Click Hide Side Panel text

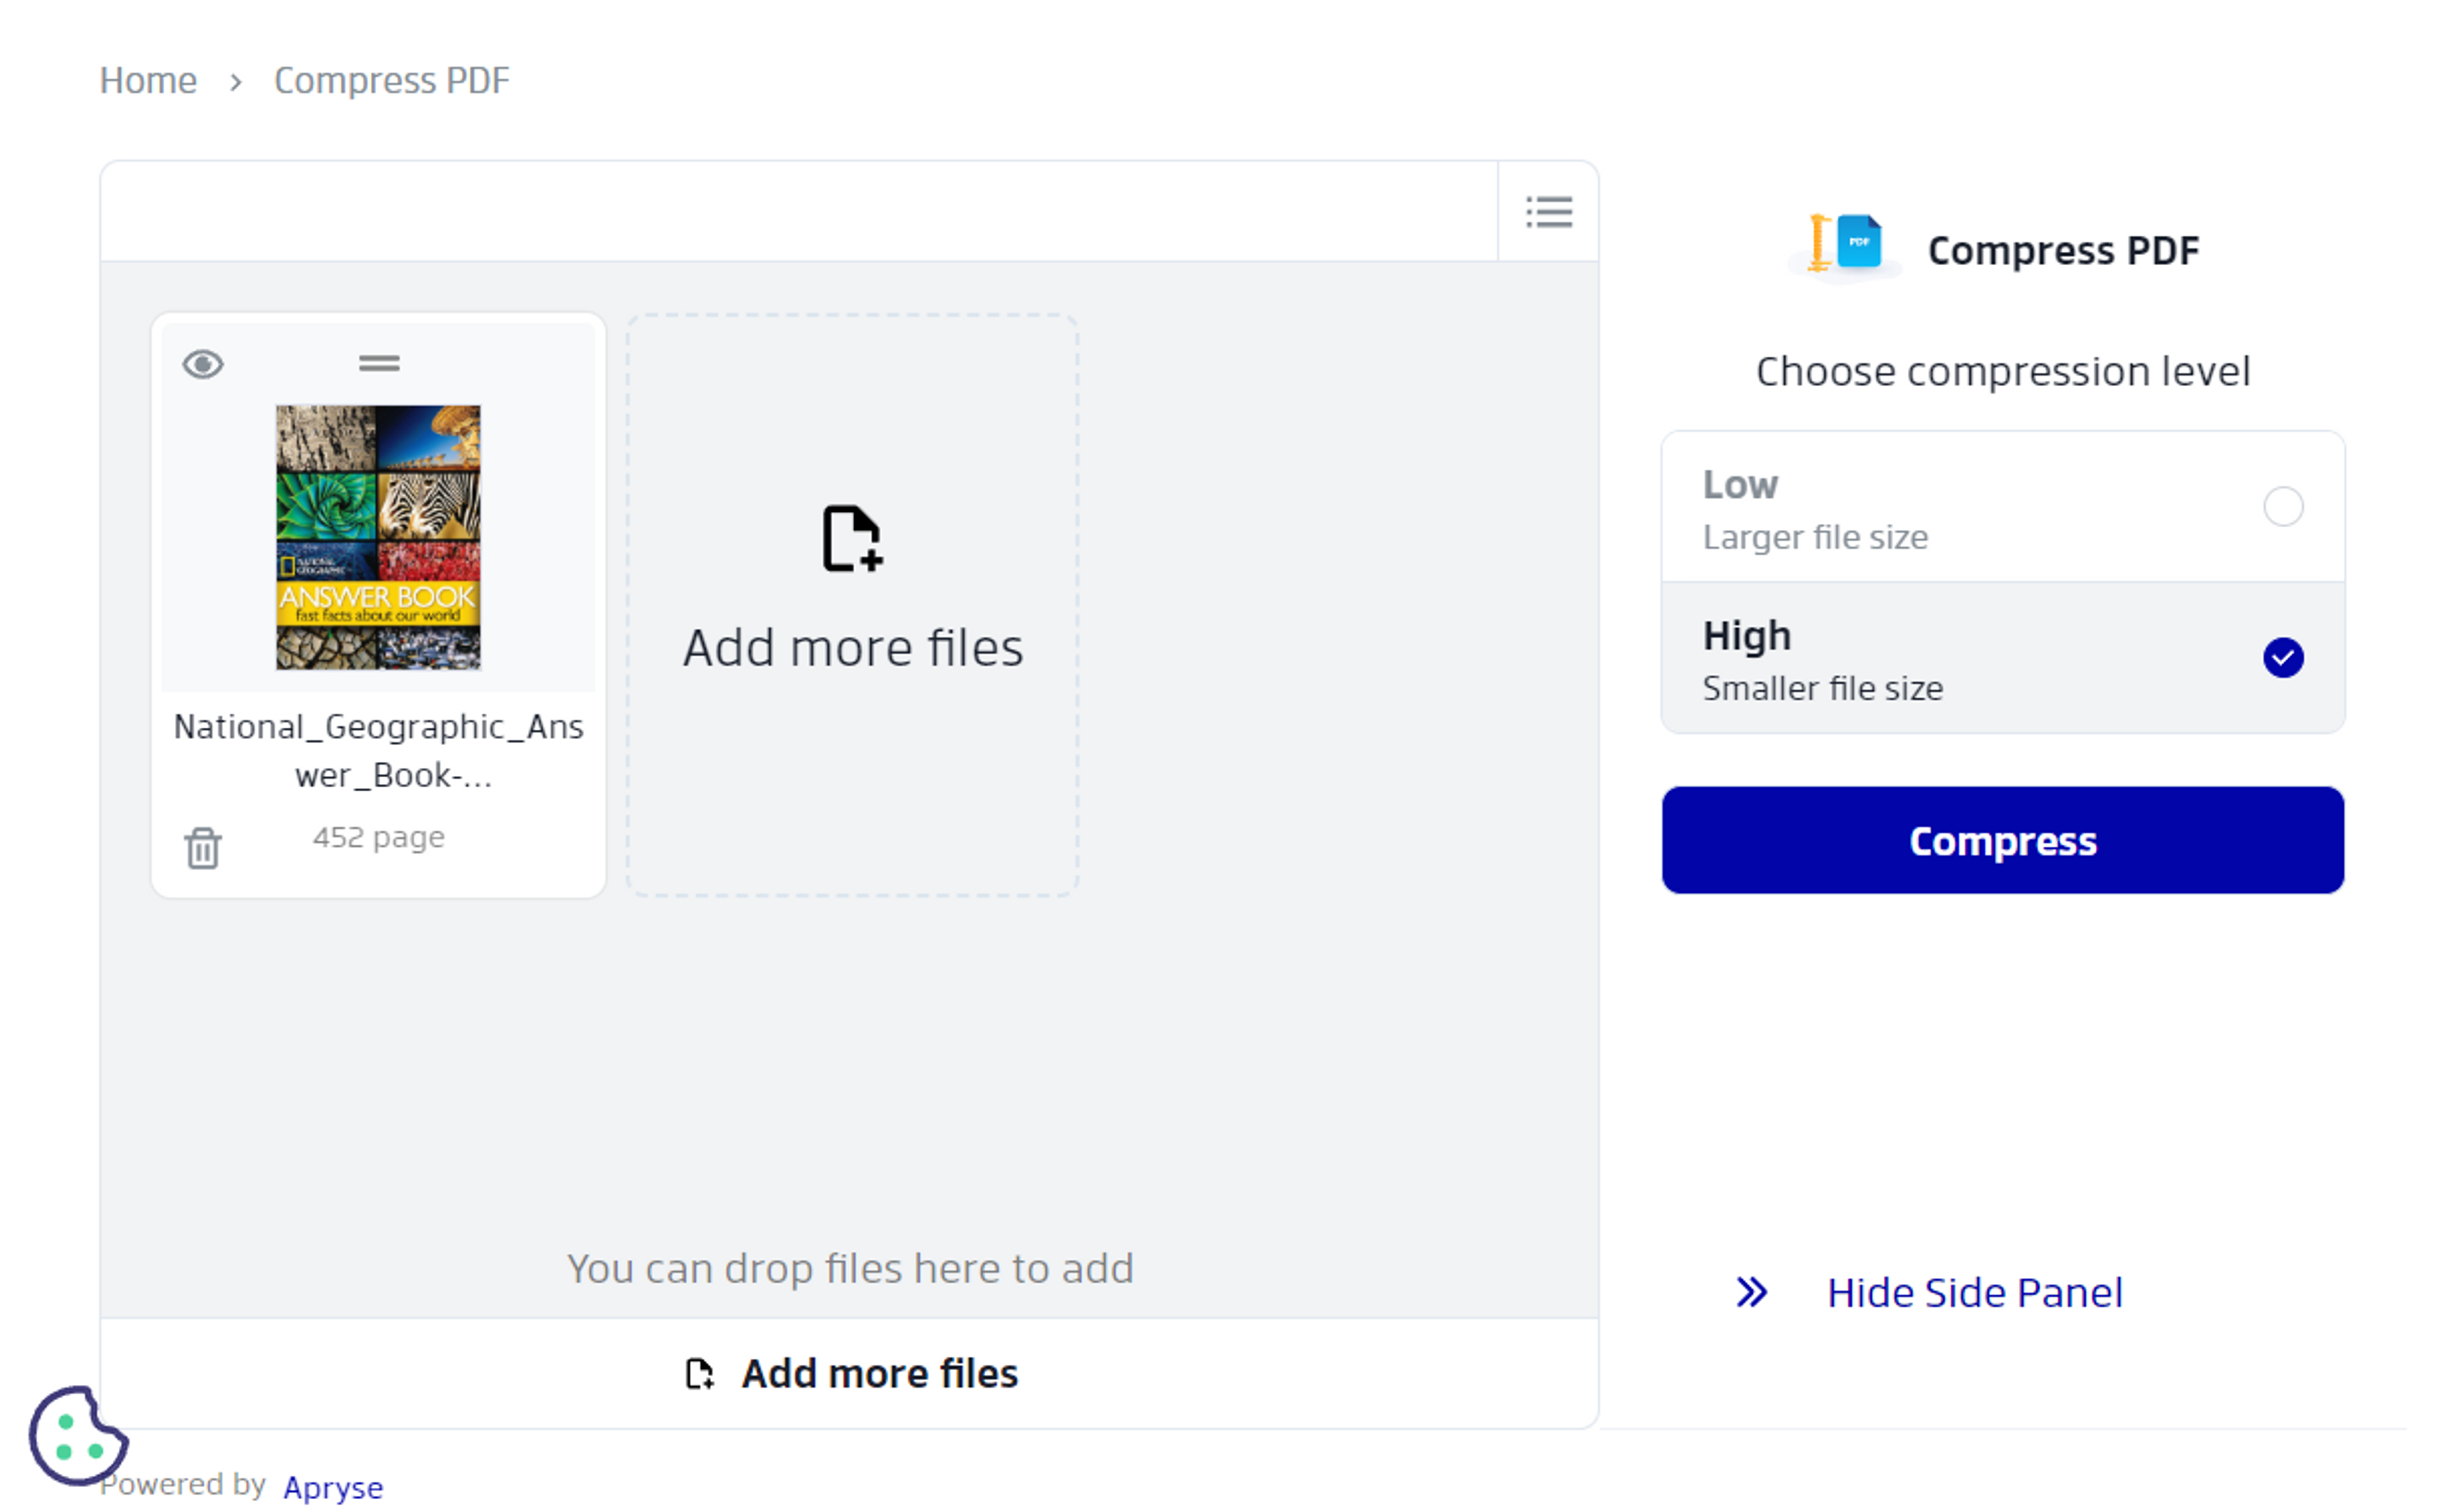(1974, 1292)
